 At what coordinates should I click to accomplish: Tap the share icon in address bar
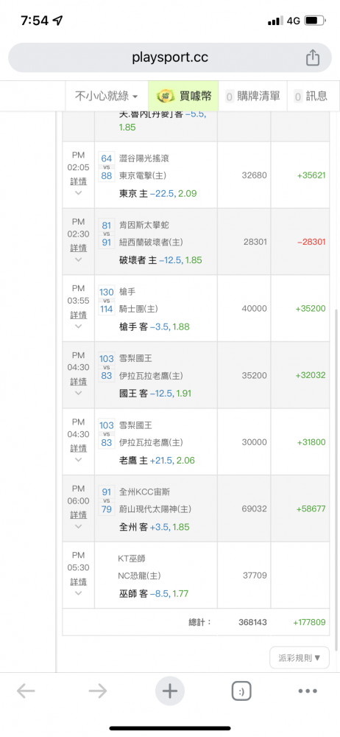point(312,57)
